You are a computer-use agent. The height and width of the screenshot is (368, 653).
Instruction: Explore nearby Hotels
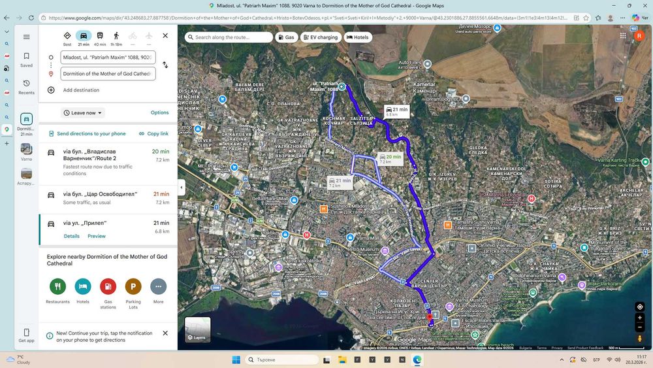tap(83, 291)
